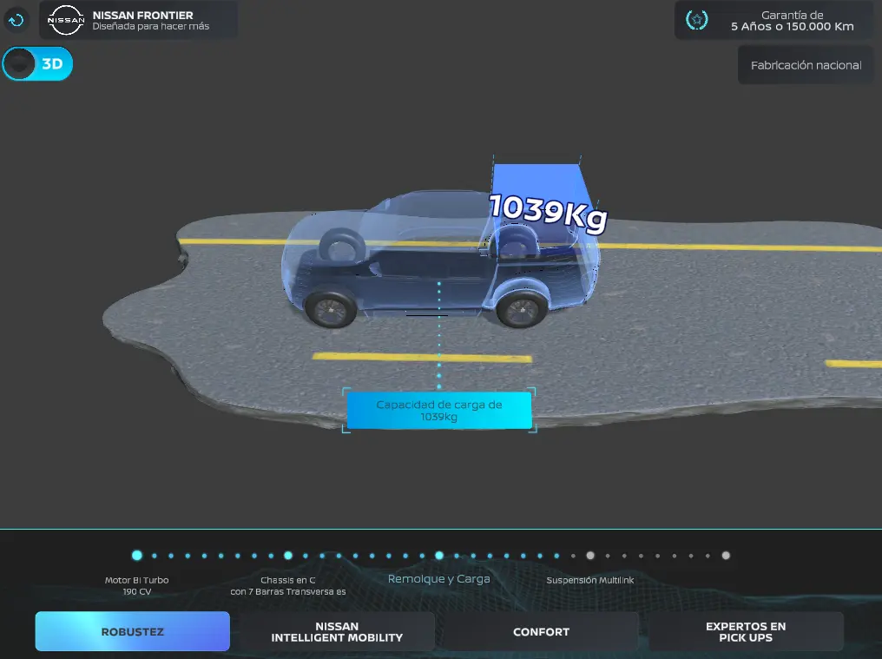Click the Nissan logo emblem
Image resolution: width=882 pixels, height=659 pixels.
tap(66, 20)
